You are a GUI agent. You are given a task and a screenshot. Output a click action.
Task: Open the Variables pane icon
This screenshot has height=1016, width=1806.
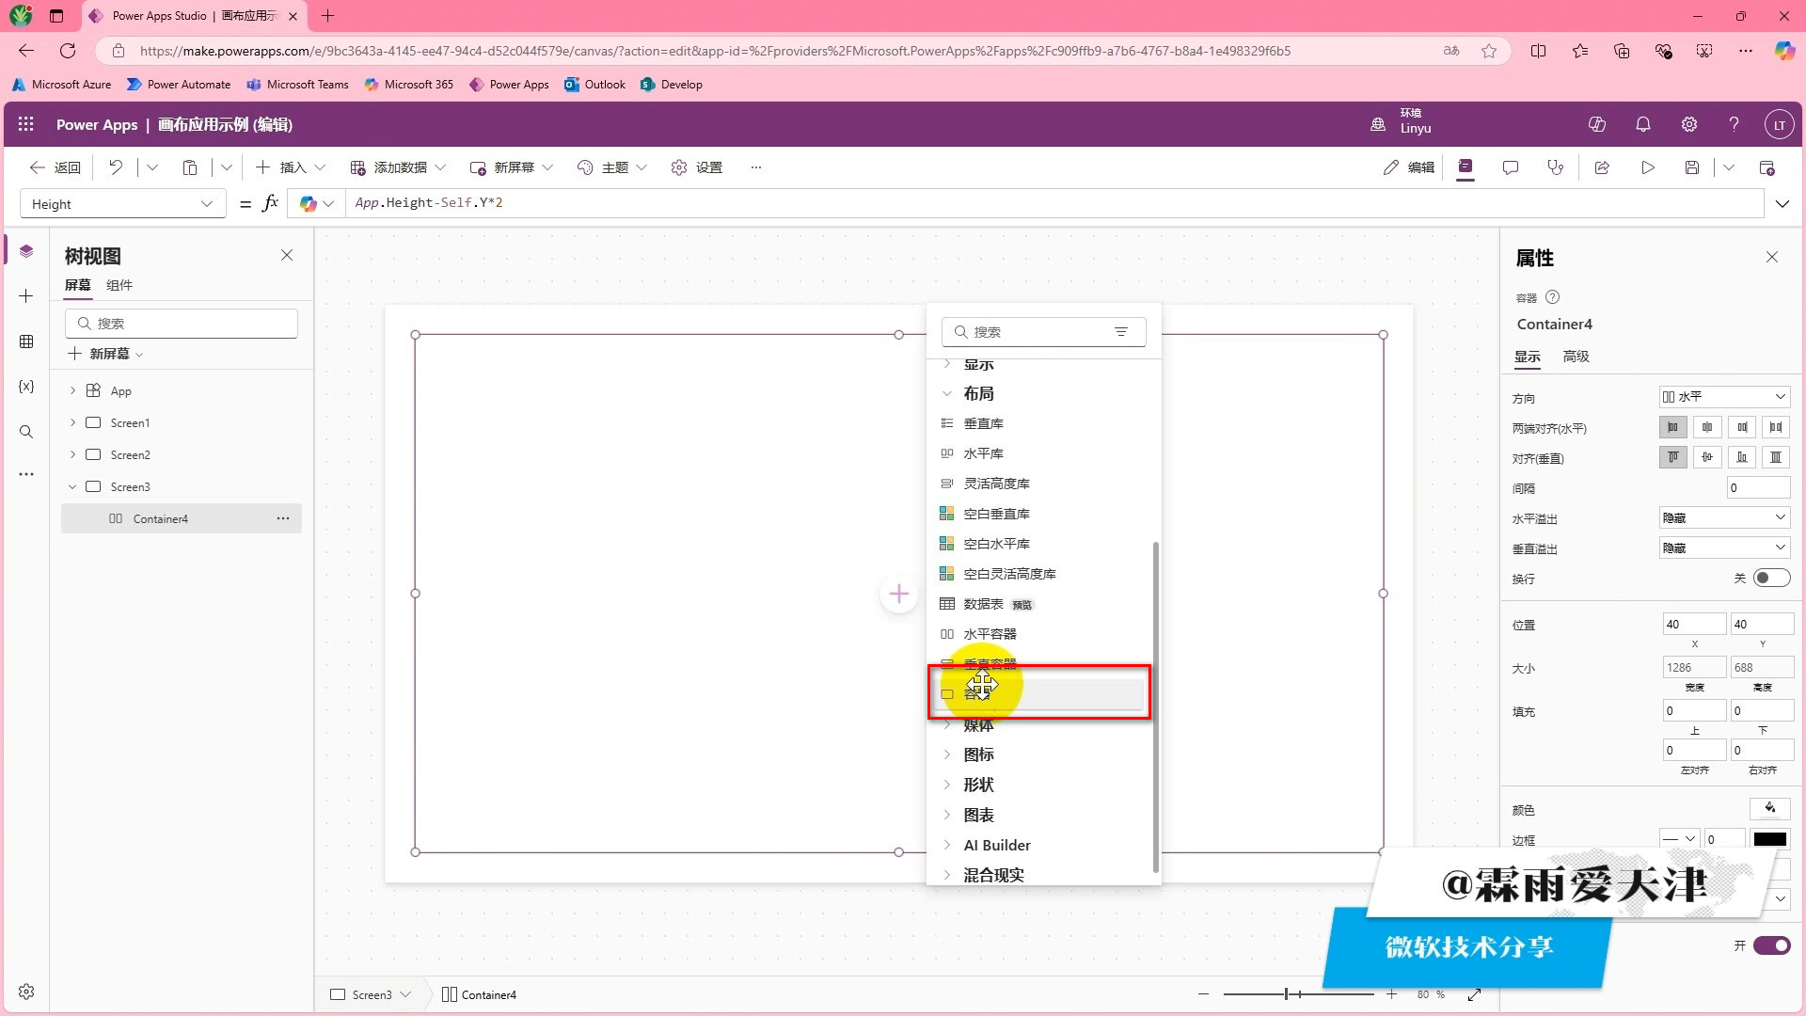[x=26, y=387]
